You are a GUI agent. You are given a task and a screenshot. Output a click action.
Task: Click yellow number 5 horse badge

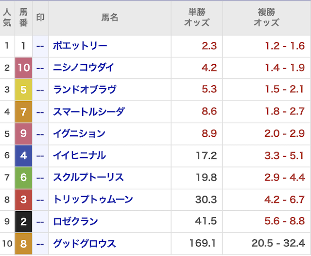click(24, 90)
